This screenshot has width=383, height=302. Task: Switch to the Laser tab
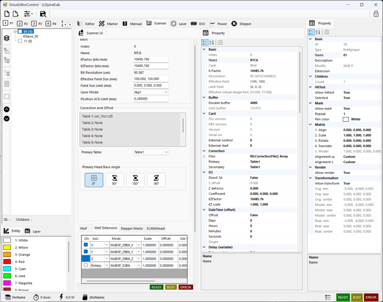[x=179, y=24]
